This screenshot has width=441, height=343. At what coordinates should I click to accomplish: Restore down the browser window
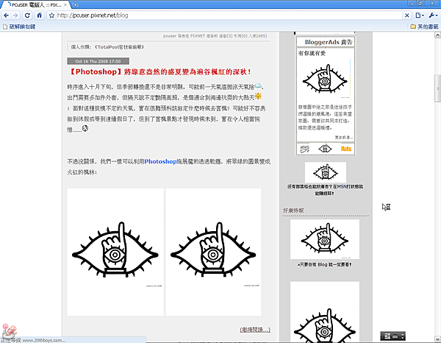[x=420, y=4]
